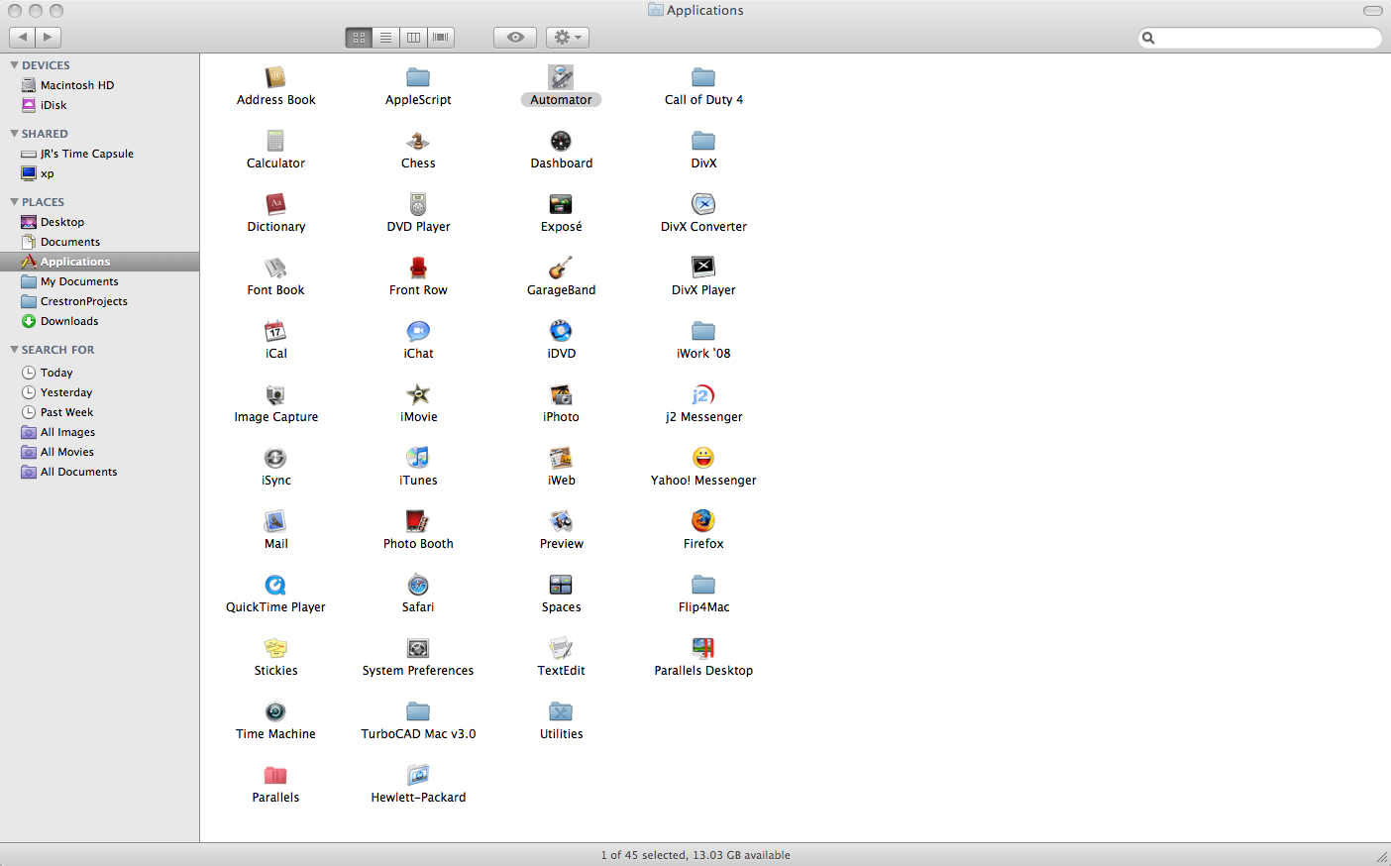Select the red Parallels folder

click(275, 775)
